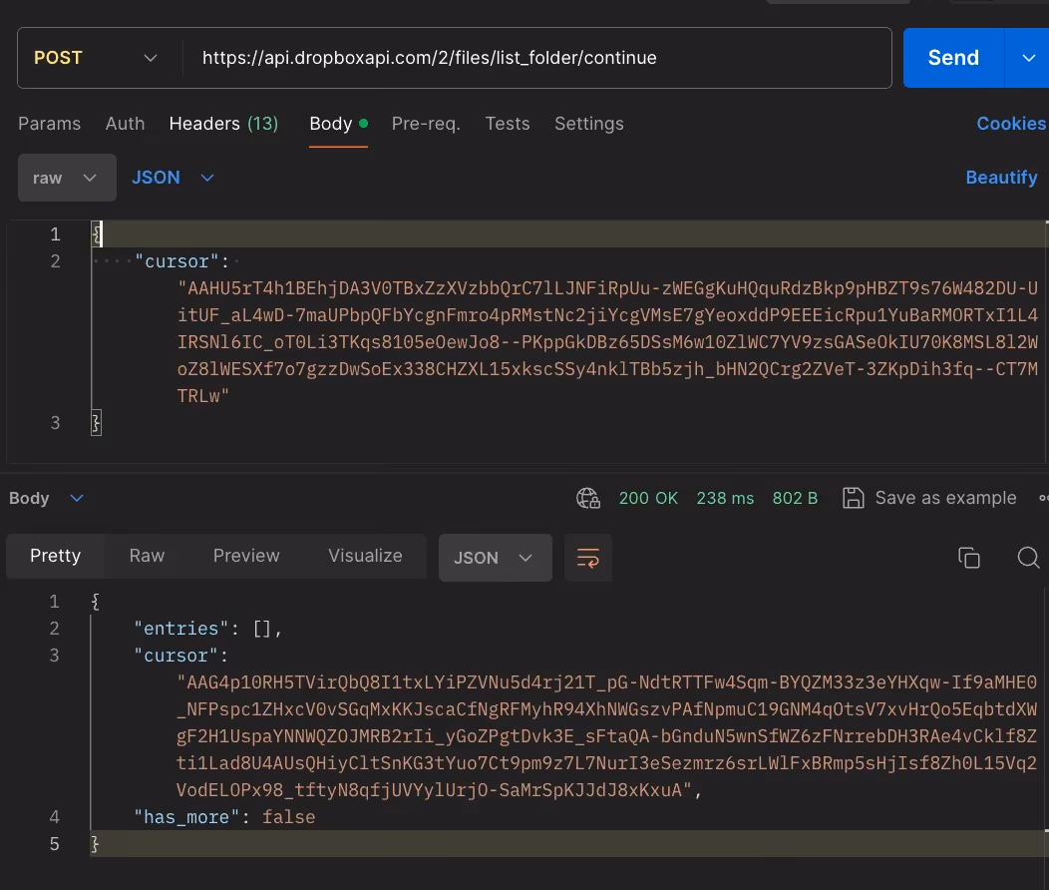Switch to the Params tab
The height and width of the screenshot is (890, 1049).
coord(50,124)
